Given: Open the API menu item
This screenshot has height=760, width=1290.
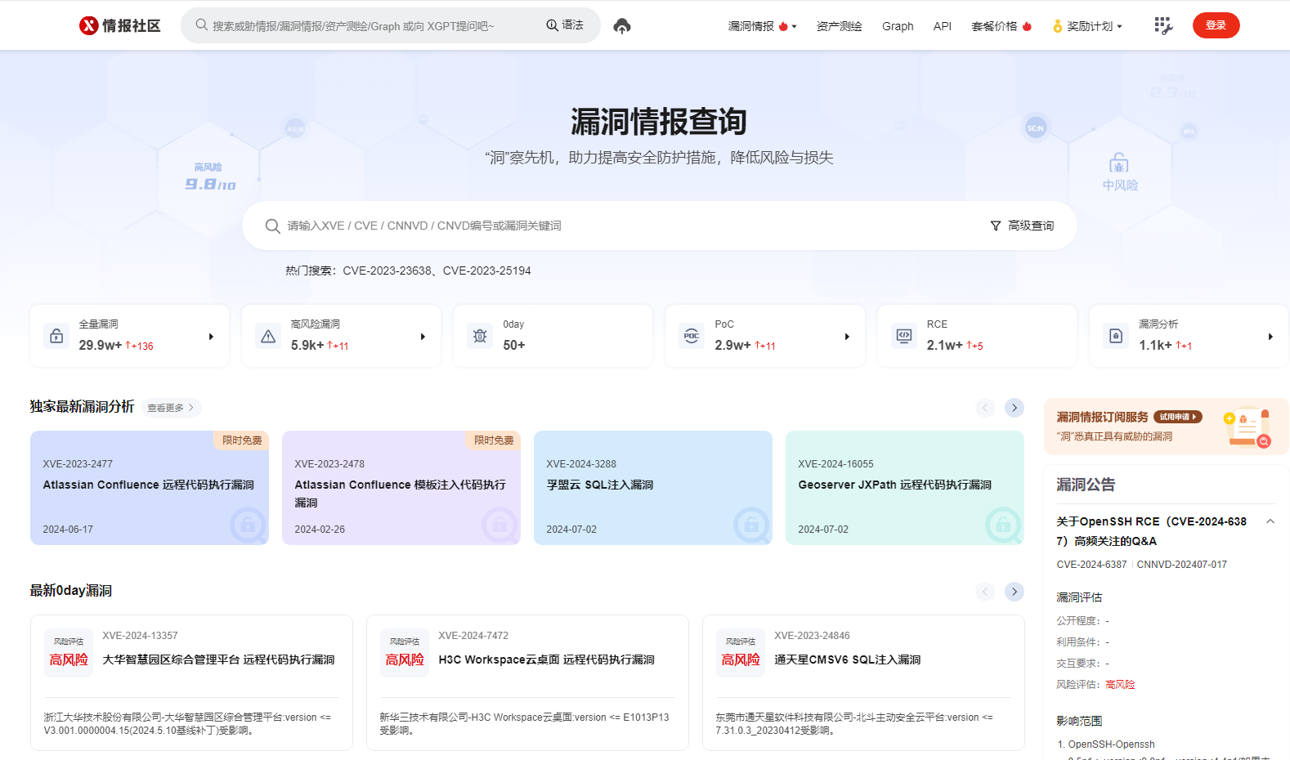Looking at the screenshot, I should [943, 26].
